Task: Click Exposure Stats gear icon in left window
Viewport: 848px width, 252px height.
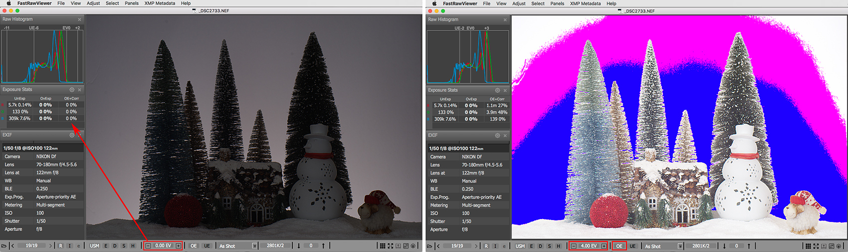Action: pyautogui.click(x=72, y=90)
